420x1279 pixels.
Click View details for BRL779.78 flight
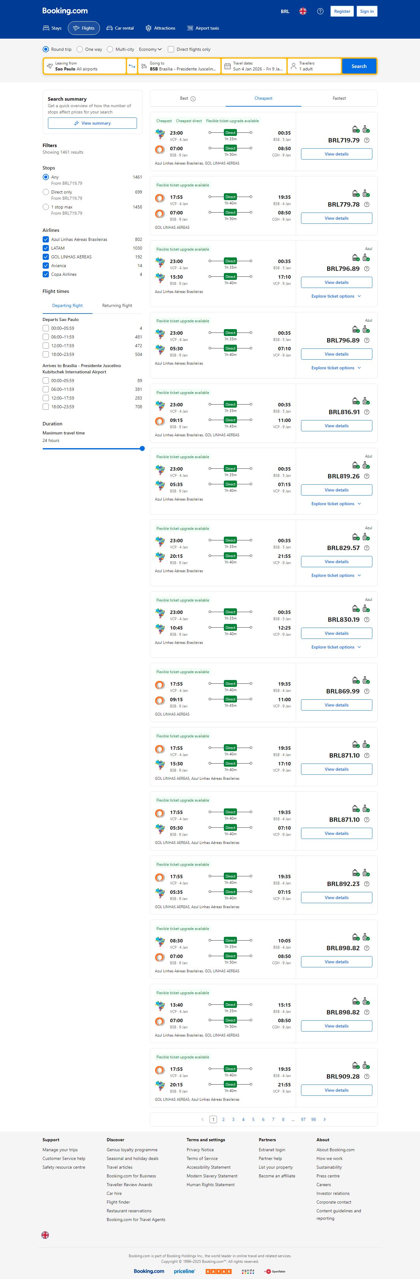coord(336,218)
